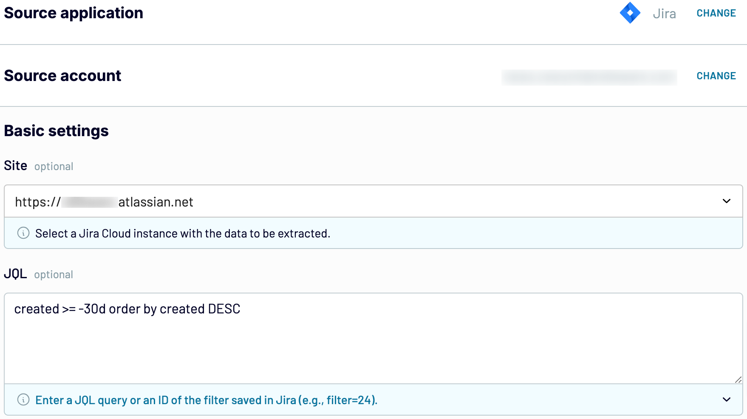
Task: Change the source application
Action: tap(716, 13)
